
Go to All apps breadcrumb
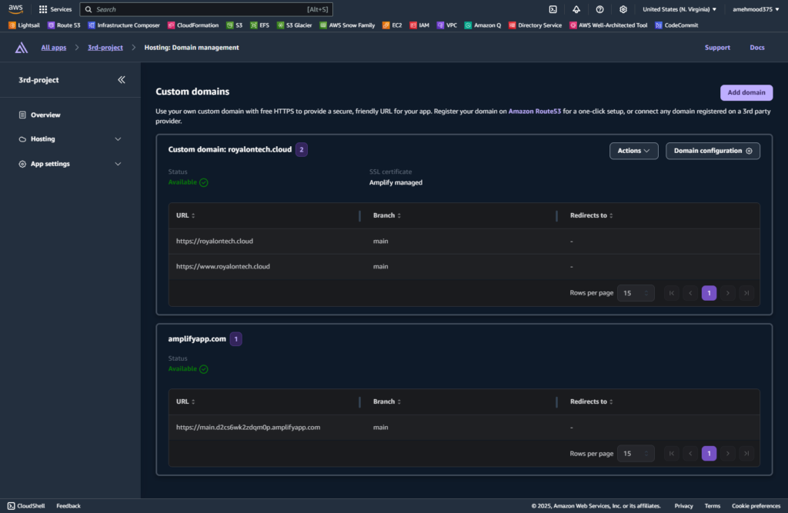coord(54,47)
